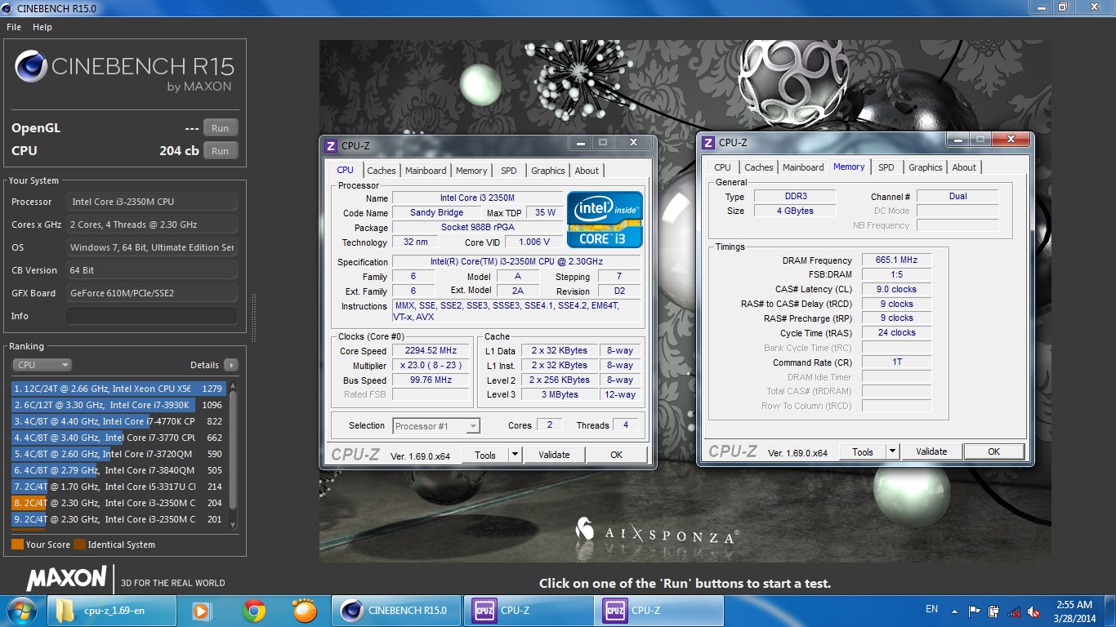This screenshot has height=627, width=1116.
Task: Click title bar icon of CPU-Z Memory window
Action: pyautogui.click(x=708, y=142)
